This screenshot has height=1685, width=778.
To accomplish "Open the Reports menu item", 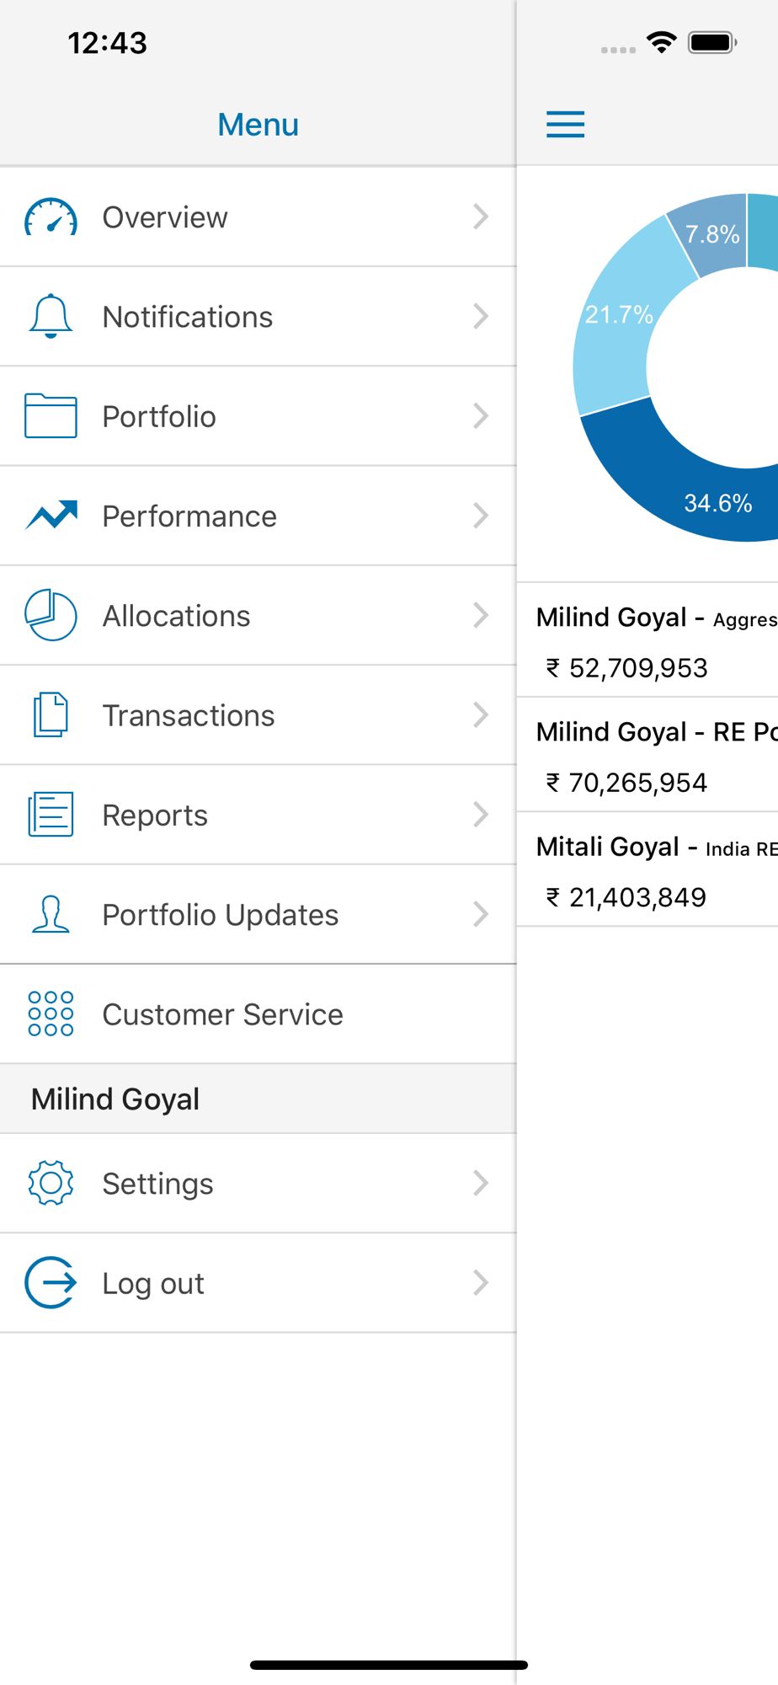I will pyautogui.click(x=258, y=815).
